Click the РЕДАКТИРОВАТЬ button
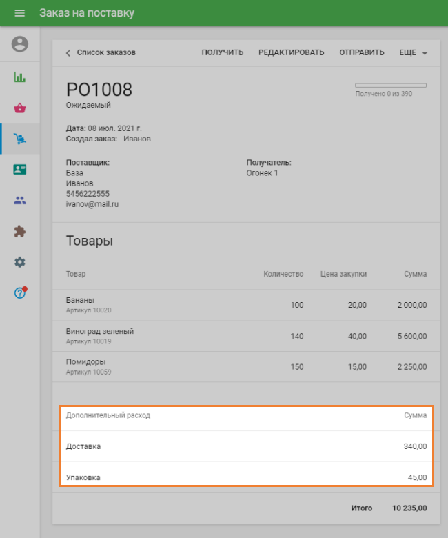 (291, 52)
